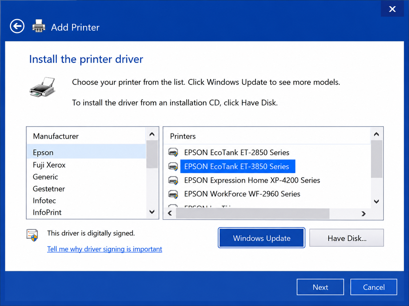Go back using the back arrow
This screenshot has height=306, width=409.
coord(17,26)
